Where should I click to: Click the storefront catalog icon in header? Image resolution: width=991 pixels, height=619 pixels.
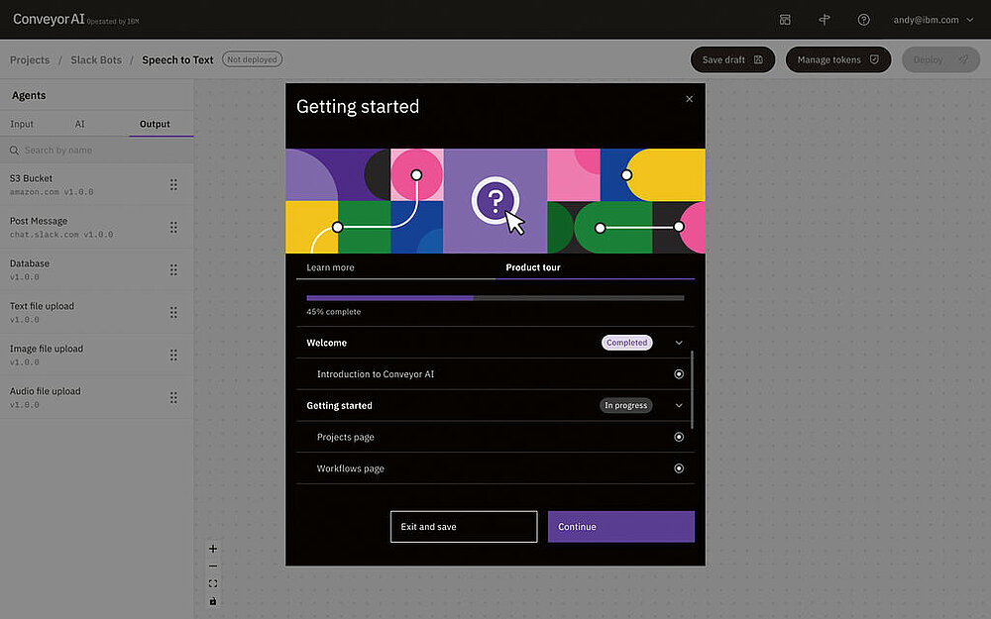pyautogui.click(x=785, y=20)
